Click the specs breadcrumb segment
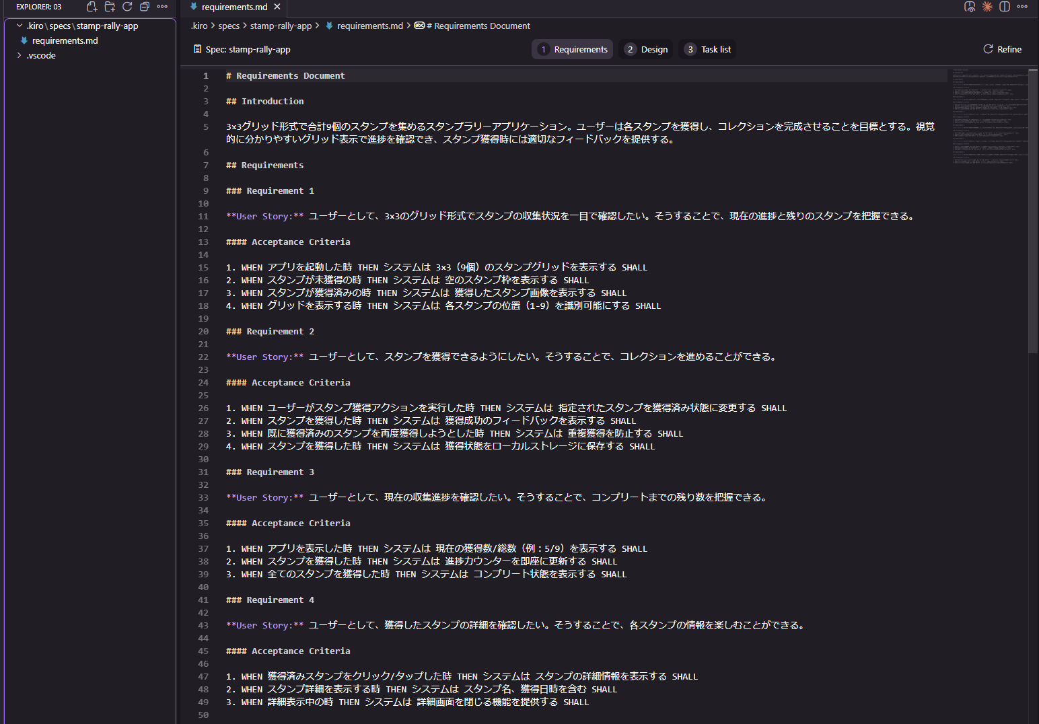1039x724 pixels. click(x=229, y=26)
